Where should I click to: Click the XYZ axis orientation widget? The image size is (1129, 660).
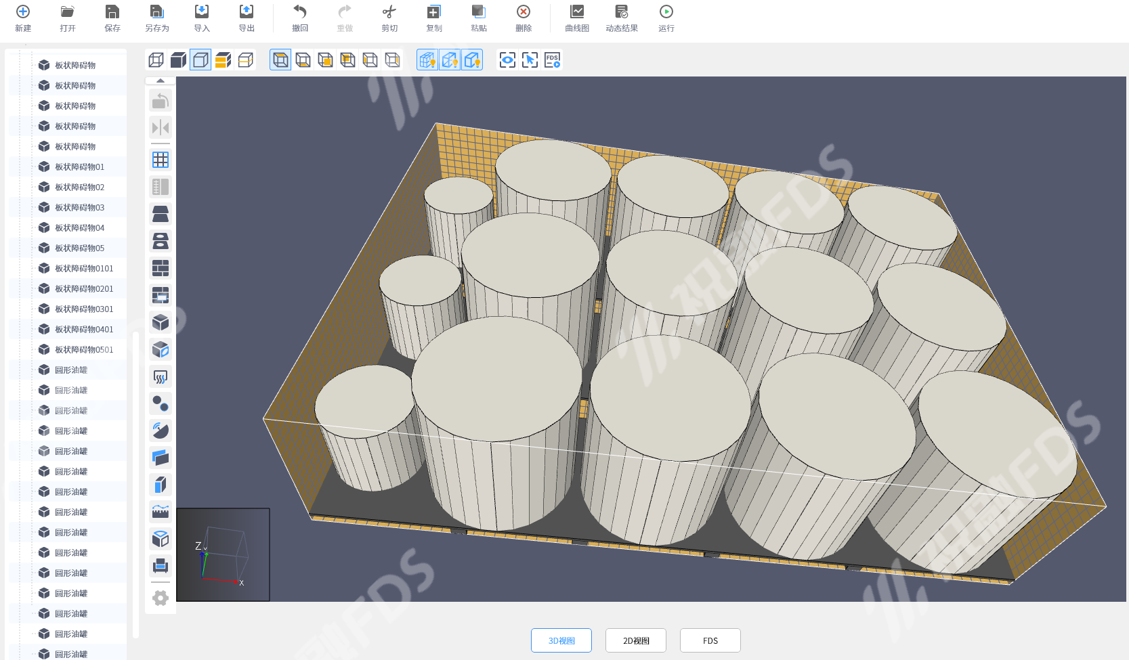(223, 554)
